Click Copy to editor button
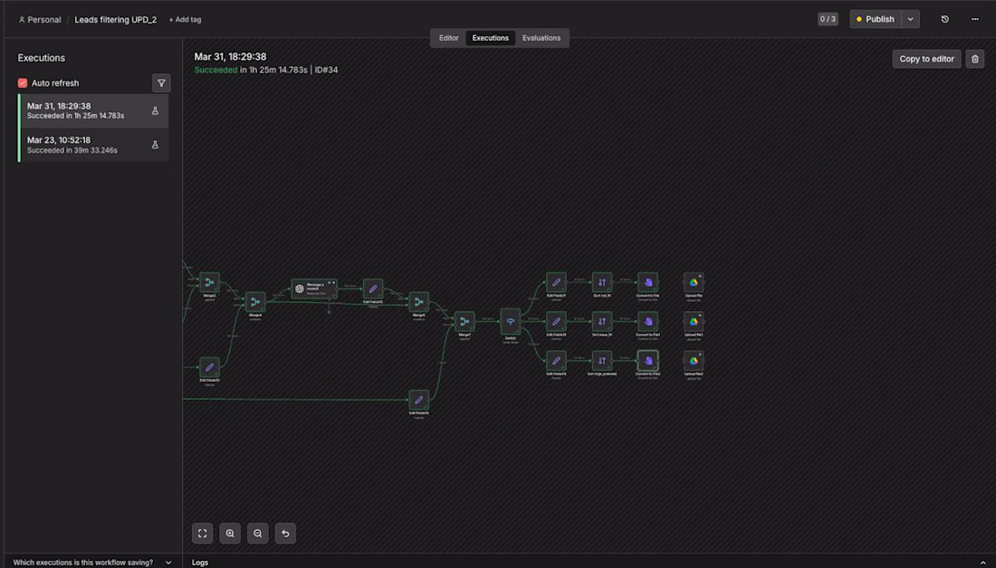Viewport: 996px width, 568px height. [926, 59]
